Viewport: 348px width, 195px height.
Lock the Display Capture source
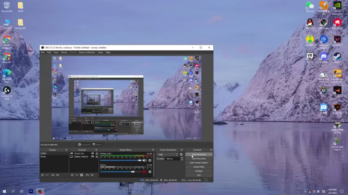97,156
